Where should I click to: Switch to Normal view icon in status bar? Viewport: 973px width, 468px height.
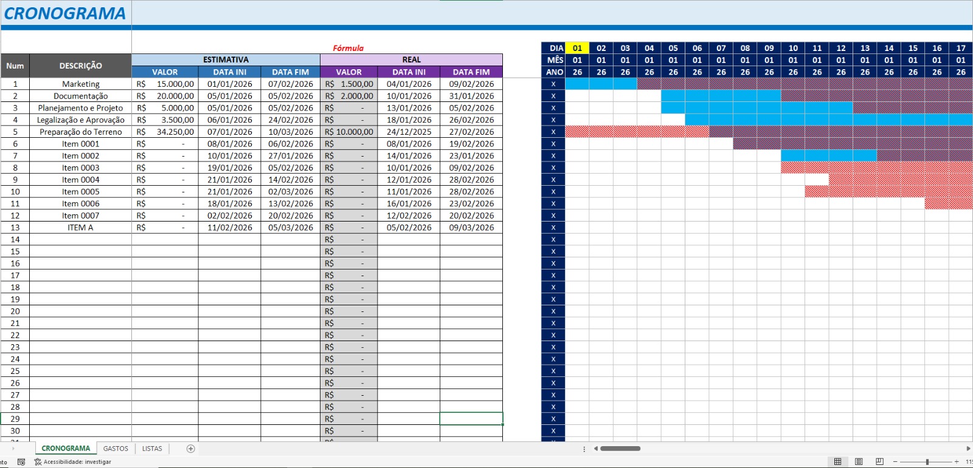click(837, 462)
